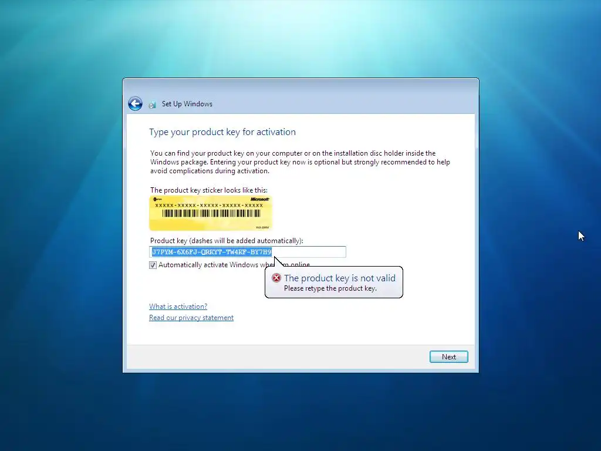Go back with the blue arrow button
This screenshot has height=451, width=601.
pos(136,103)
